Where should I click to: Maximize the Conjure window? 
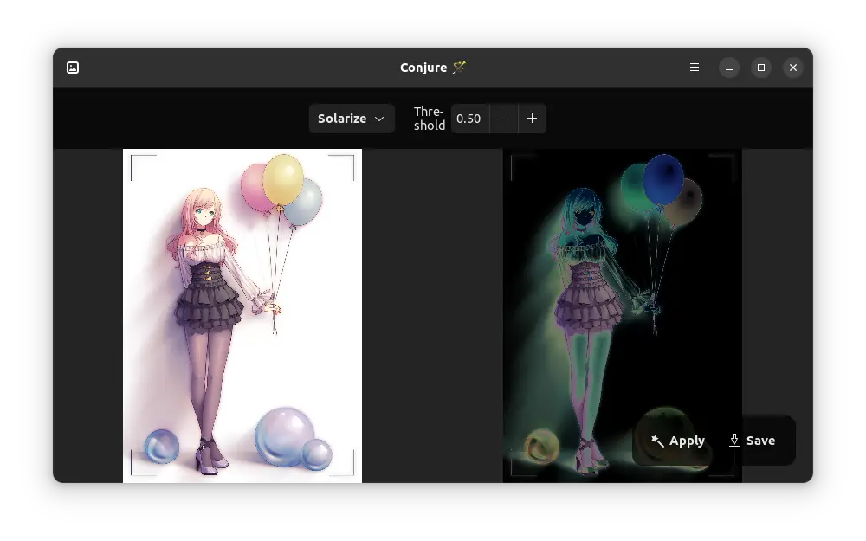pos(761,68)
